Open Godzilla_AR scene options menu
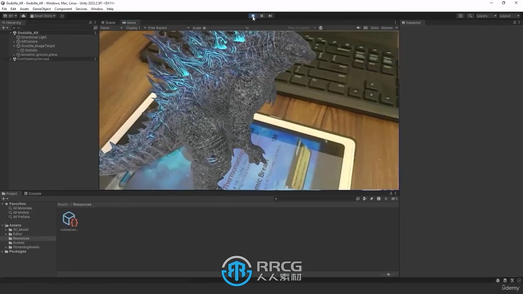Image resolution: width=523 pixels, height=294 pixels. [95, 33]
